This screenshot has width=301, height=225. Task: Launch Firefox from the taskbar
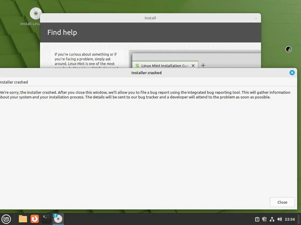tap(35, 219)
